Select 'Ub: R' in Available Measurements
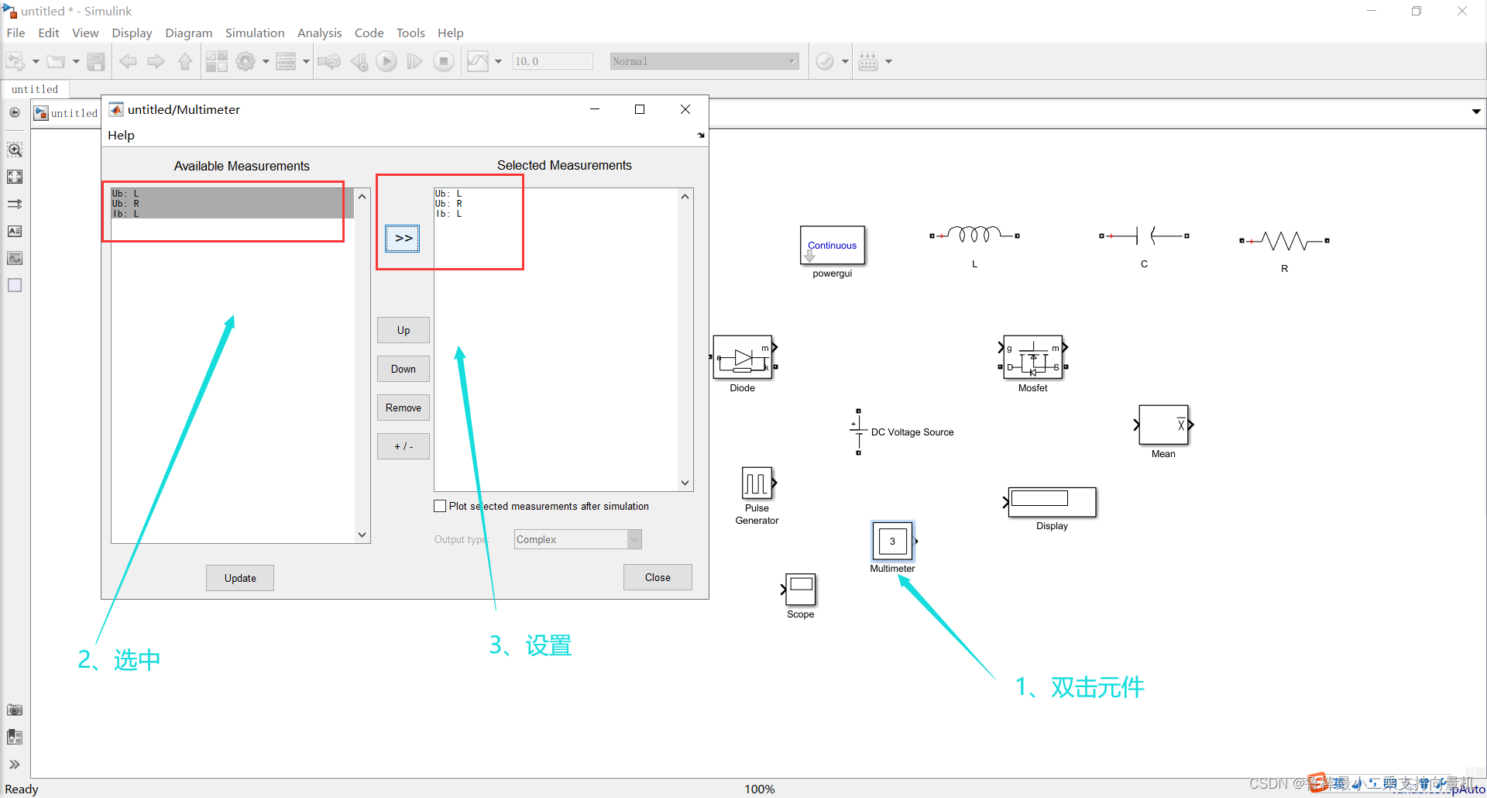The width and height of the screenshot is (1487, 798). click(232, 204)
